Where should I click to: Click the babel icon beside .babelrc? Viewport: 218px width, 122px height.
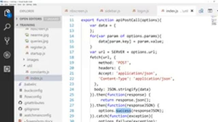tap(20, 84)
